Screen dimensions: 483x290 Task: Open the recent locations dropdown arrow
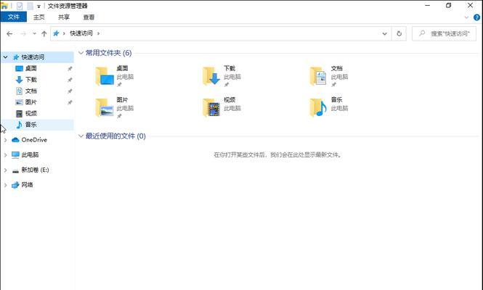click(34, 33)
